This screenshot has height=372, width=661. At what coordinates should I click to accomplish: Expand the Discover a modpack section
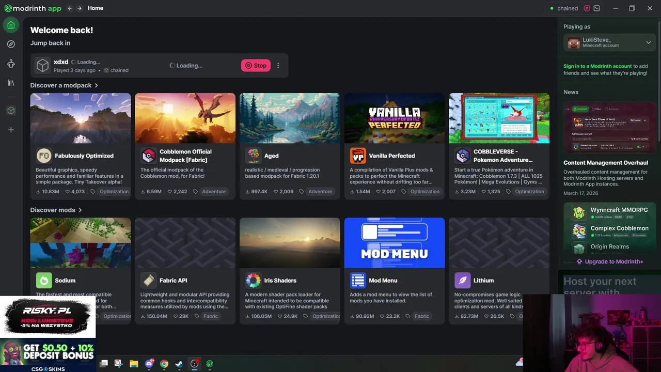coord(64,85)
